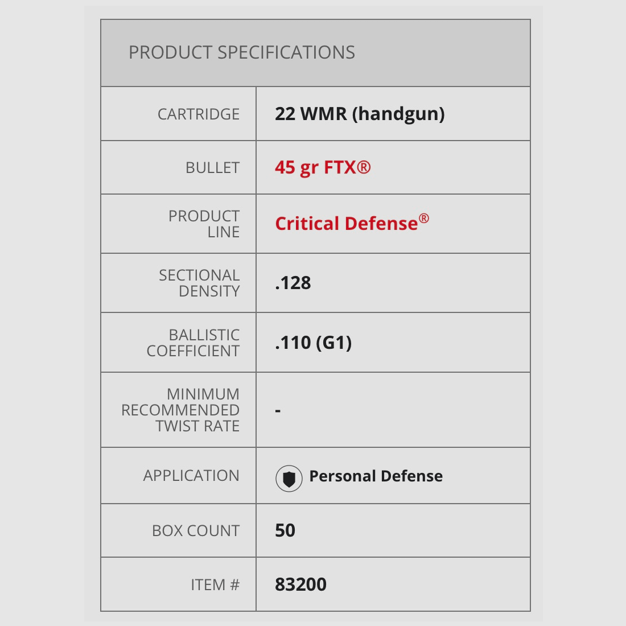Click the Bullet row label

(212, 168)
